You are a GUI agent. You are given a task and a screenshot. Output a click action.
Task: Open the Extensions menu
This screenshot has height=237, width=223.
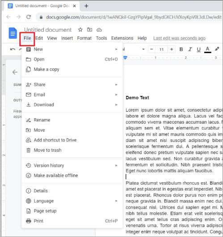point(122,38)
